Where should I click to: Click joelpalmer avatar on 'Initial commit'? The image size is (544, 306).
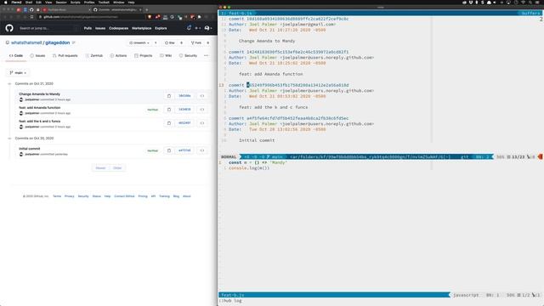[x=21, y=154]
